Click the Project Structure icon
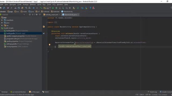 [x=82, y=8]
